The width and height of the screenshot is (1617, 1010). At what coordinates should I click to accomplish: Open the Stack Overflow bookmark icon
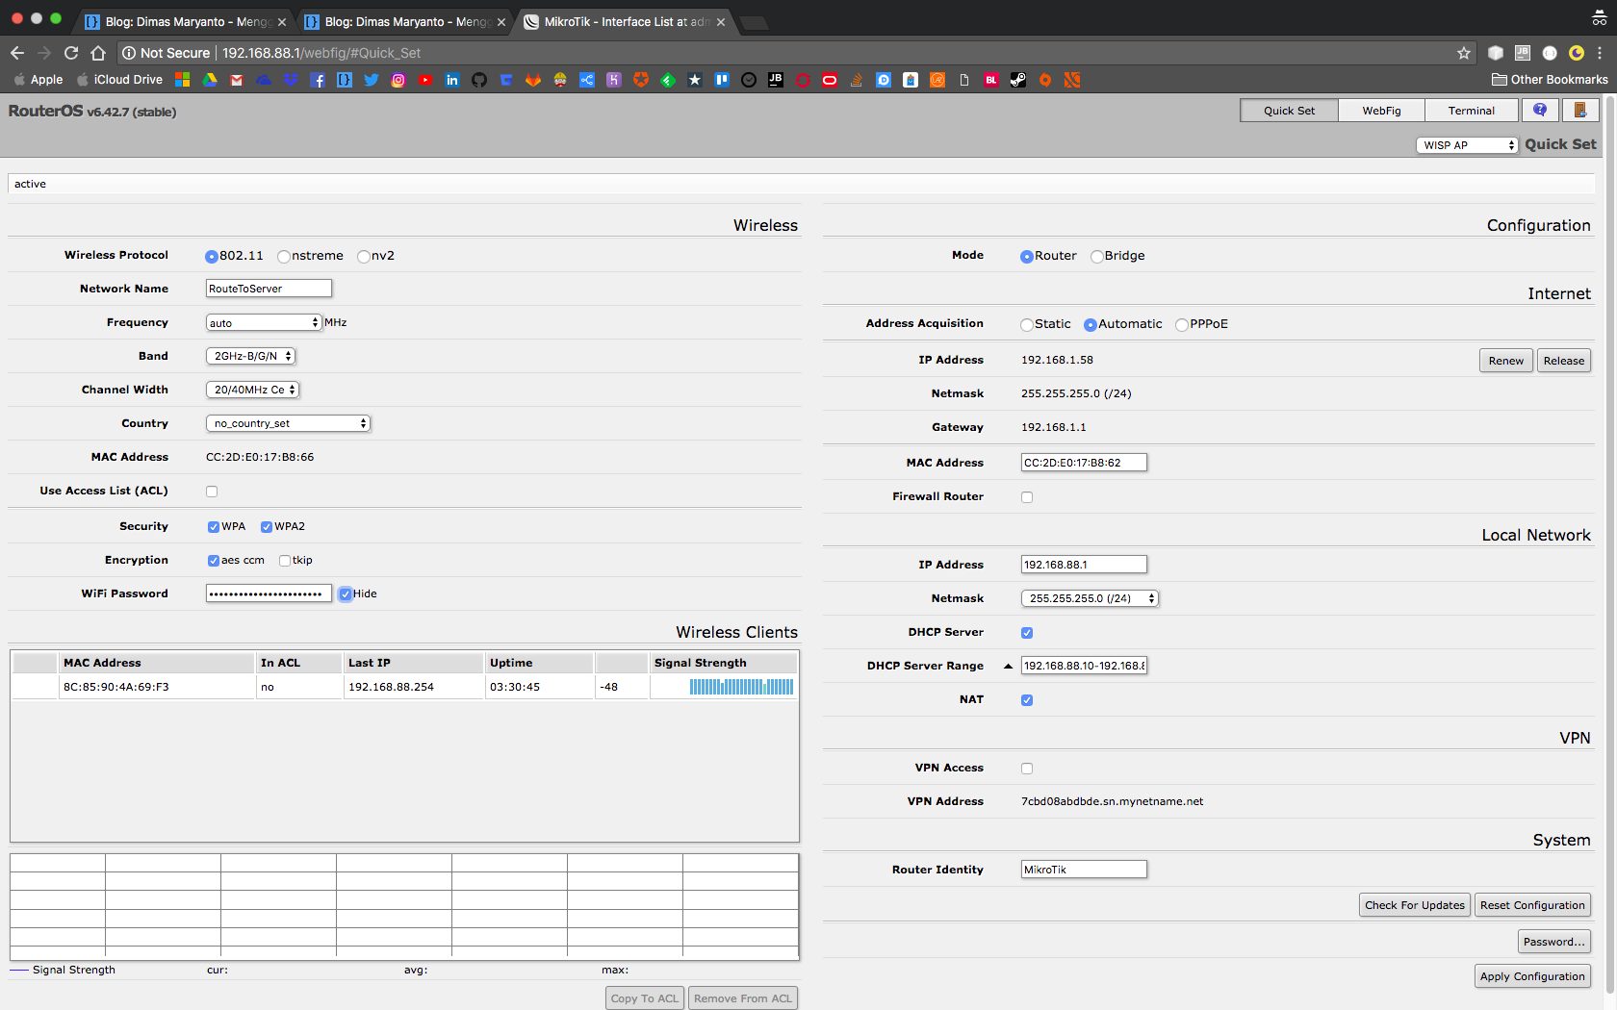pyautogui.click(x=857, y=80)
